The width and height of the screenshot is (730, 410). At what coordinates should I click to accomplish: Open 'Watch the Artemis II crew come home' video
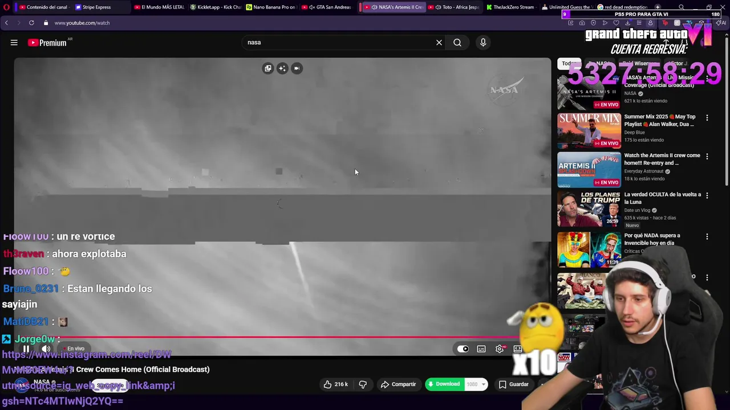[x=662, y=159]
